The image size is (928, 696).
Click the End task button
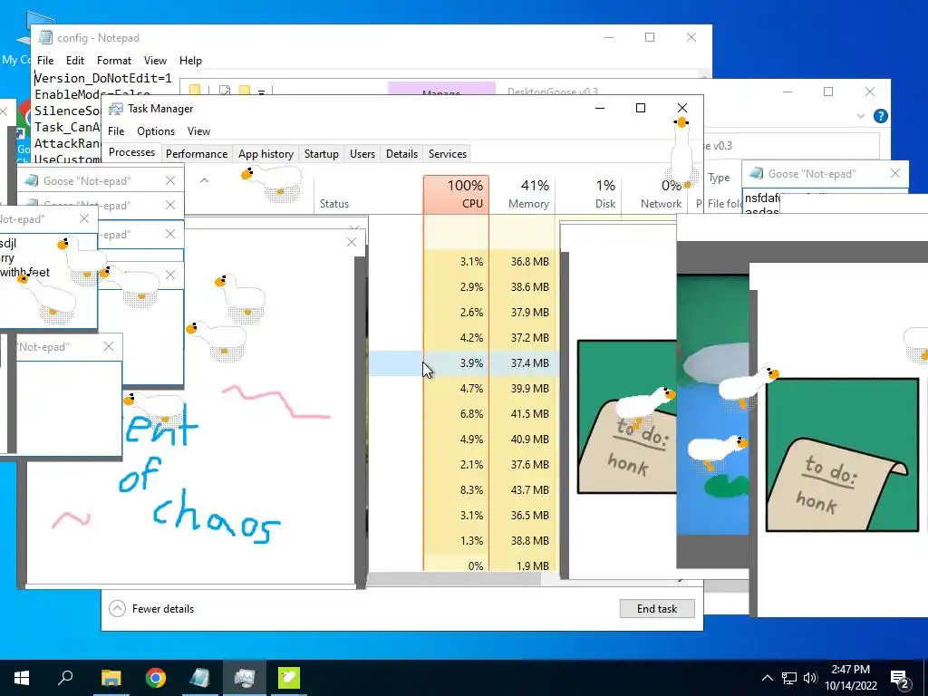657,608
